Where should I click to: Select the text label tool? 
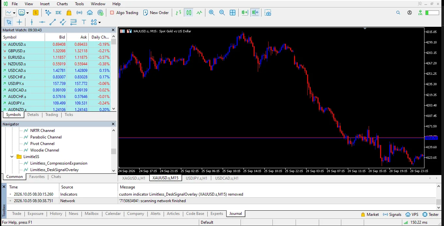tap(84, 22)
